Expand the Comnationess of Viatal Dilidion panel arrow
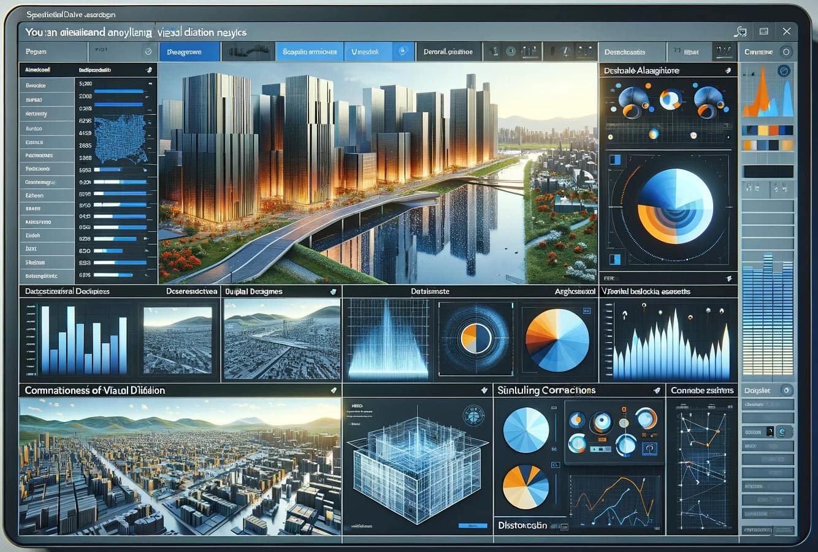The height and width of the screenshot is (552, 818). pos(333,390)
